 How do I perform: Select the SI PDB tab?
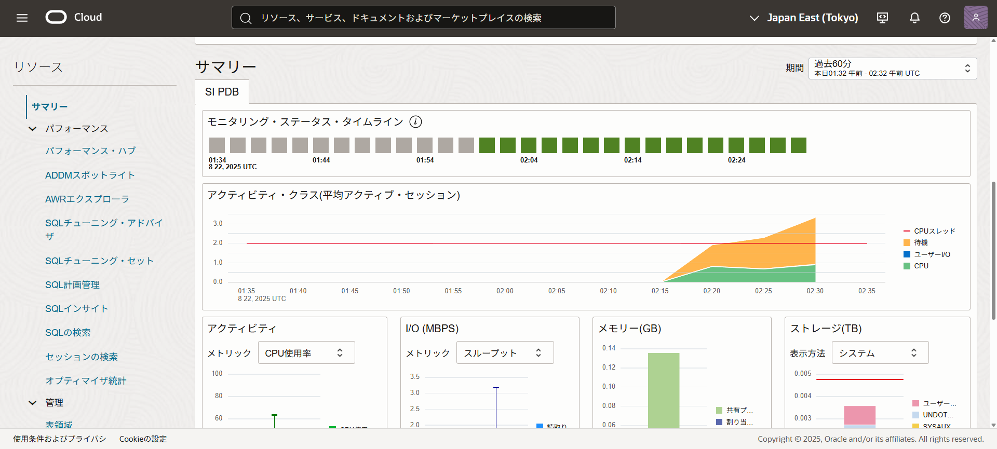pos(222,92)
